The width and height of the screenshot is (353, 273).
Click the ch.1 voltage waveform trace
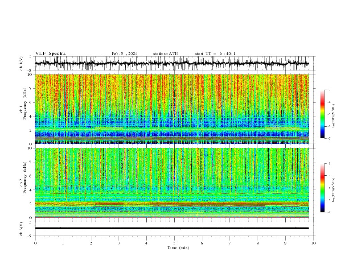click(172, 63)
